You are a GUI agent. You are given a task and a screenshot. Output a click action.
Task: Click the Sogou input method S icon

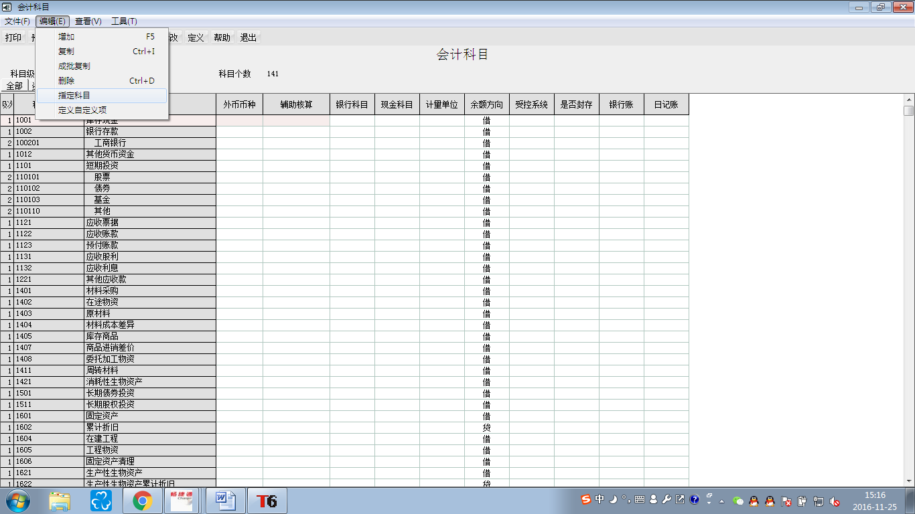click(x=586, y=500)
